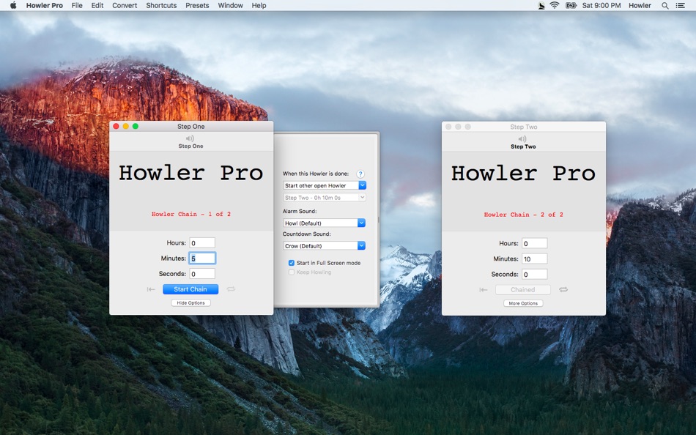Click 'Howler Pro' display in Step Two window
The image size is (696, 435).
523,173
